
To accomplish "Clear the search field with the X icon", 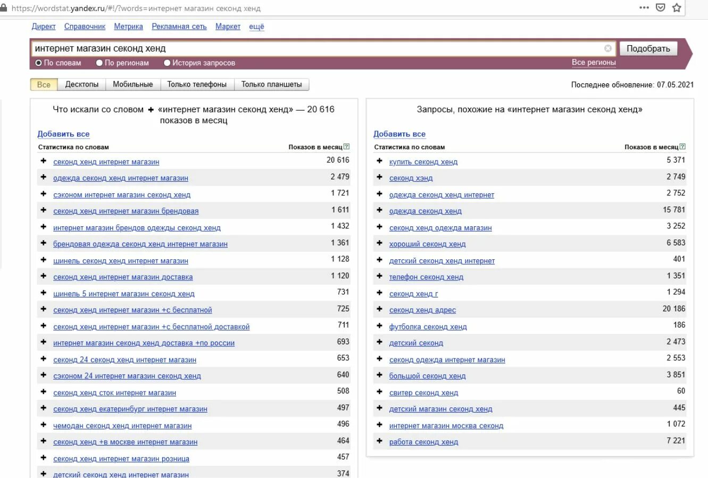I will pos(608,48).
